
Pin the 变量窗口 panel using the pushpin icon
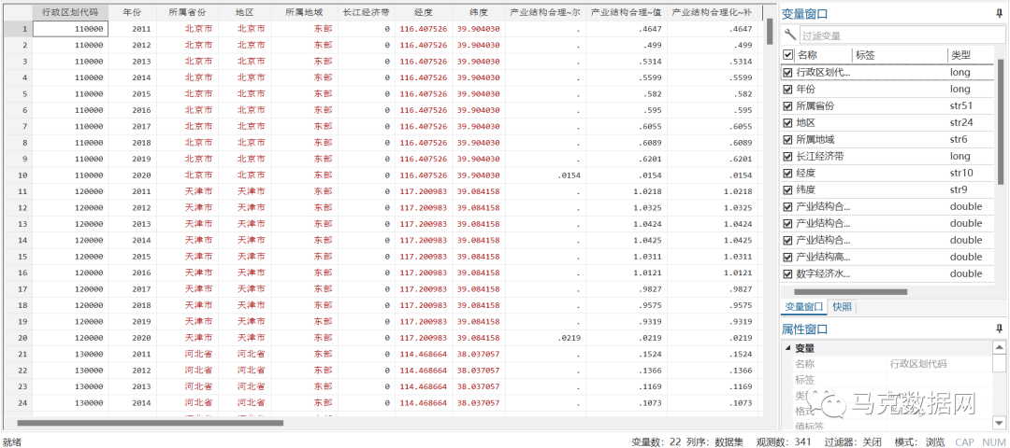999,13
